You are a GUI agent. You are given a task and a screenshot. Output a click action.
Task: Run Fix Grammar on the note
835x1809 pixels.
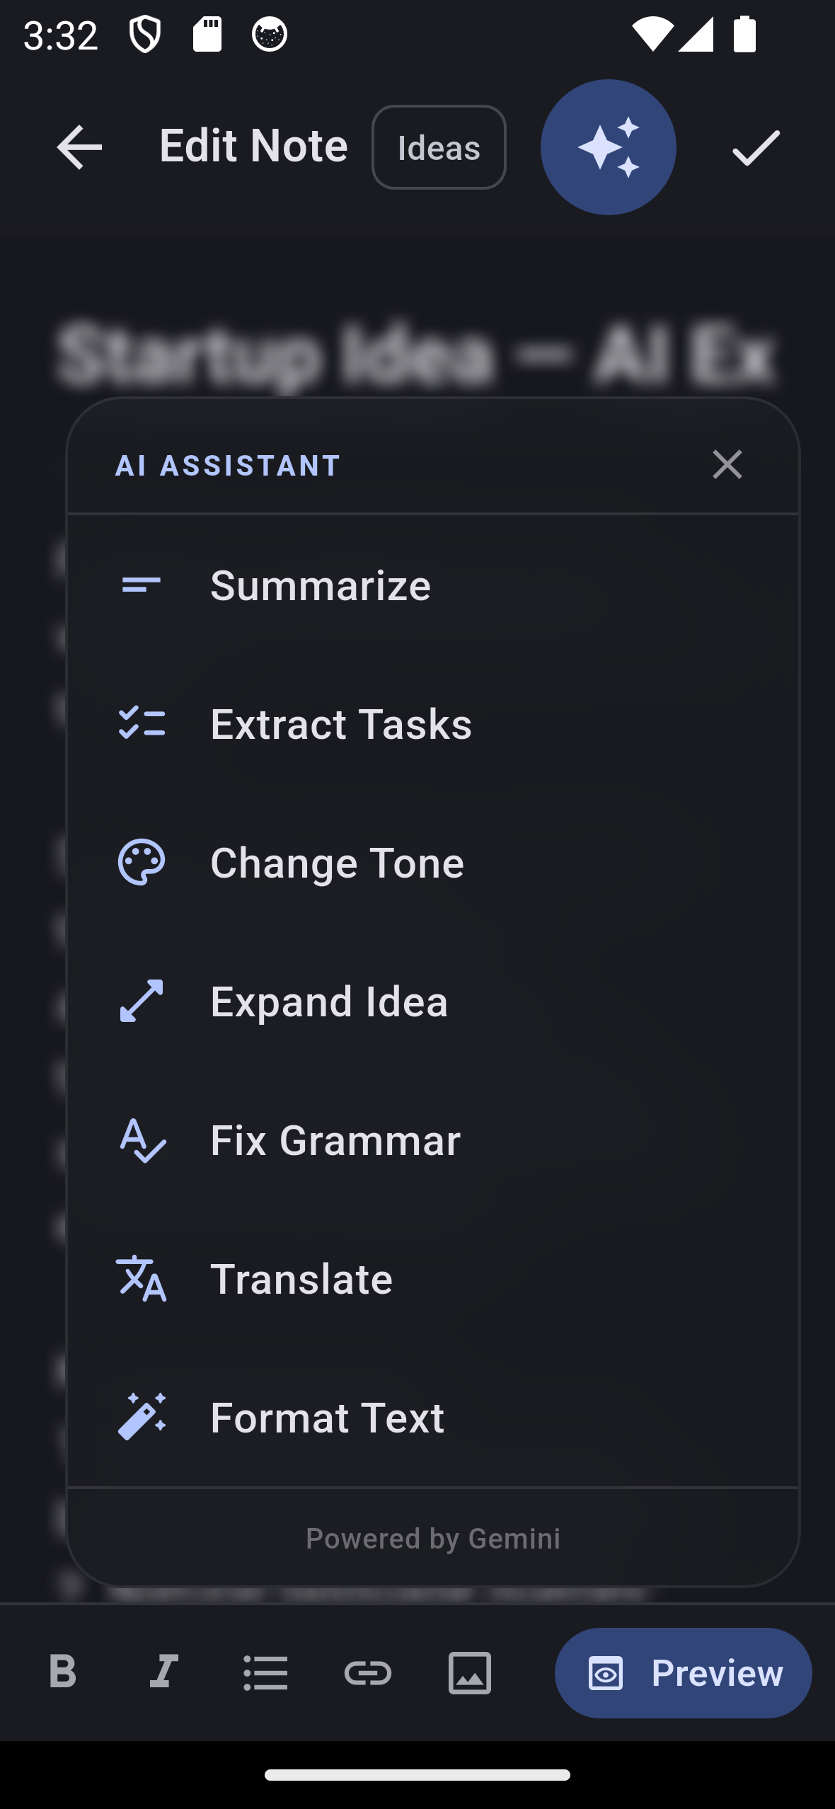(x=432, y=1140)
